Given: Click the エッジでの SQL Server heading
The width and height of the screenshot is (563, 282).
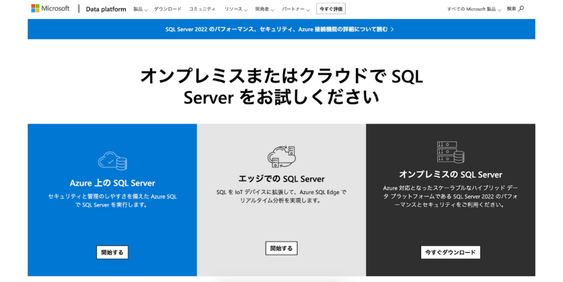Looking at the screenshot, I should [281, 179].
